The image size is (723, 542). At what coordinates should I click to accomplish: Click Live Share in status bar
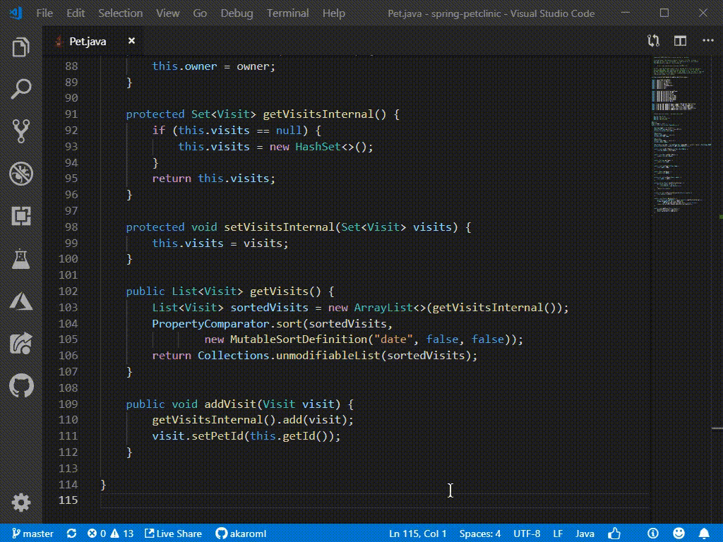[x=173, y=534]
